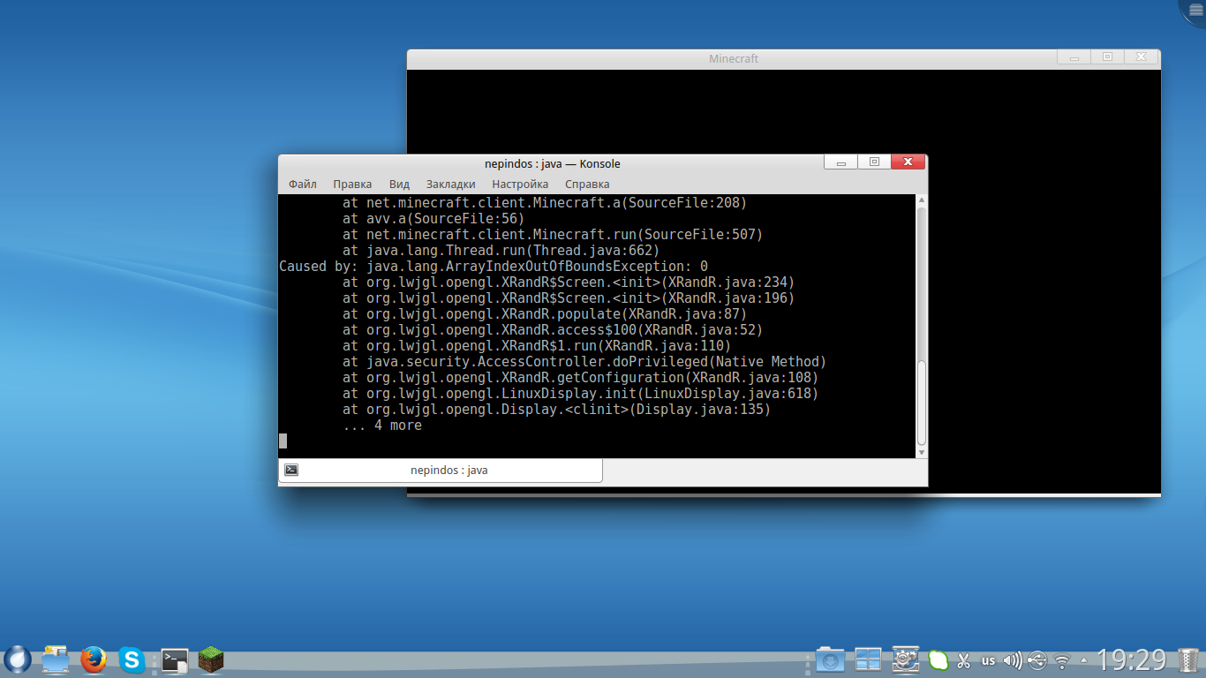The image size is (1206, 678).
Task: Open the Klipper clipboard scissors icon
Action: [x=963, y=660]
